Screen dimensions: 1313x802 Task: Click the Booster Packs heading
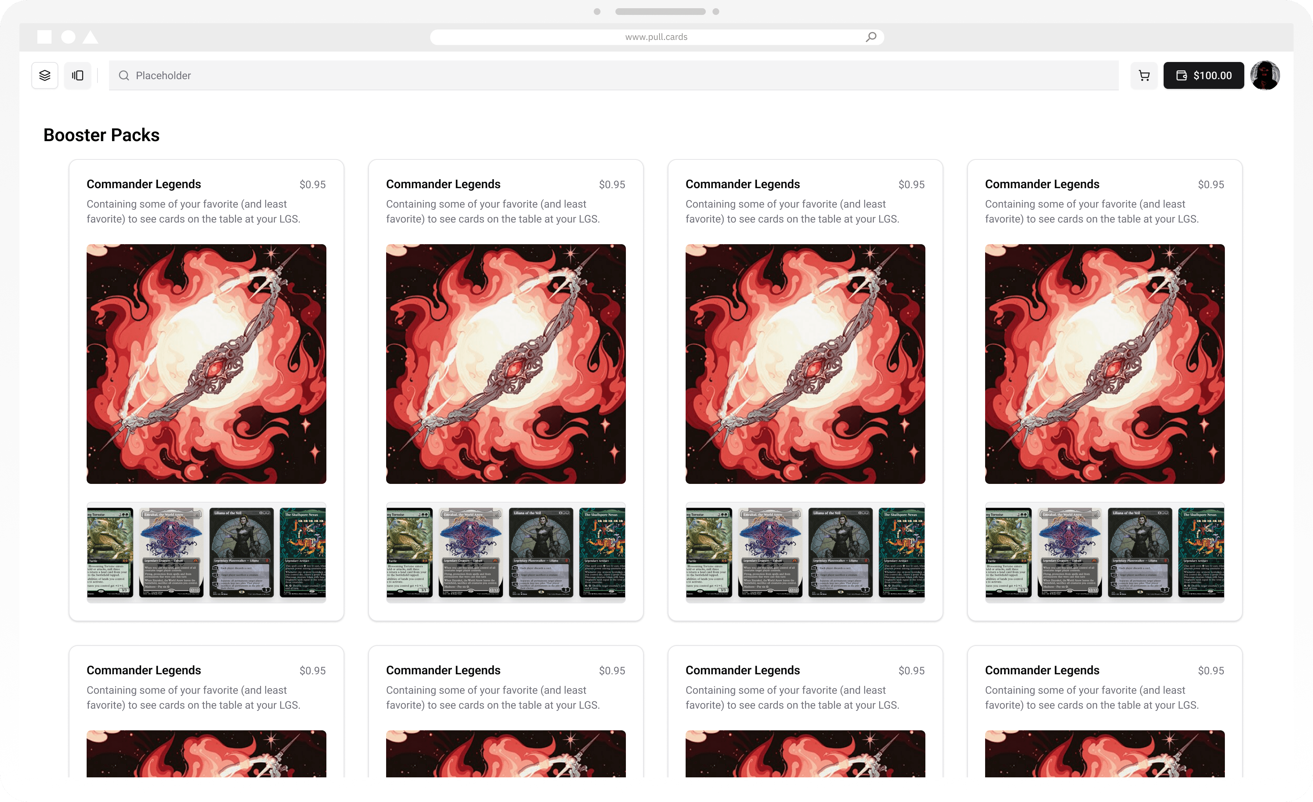[x=101, y=135]
